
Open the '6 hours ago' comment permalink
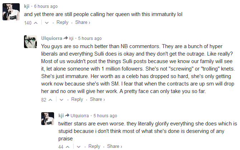coord(45,6)
